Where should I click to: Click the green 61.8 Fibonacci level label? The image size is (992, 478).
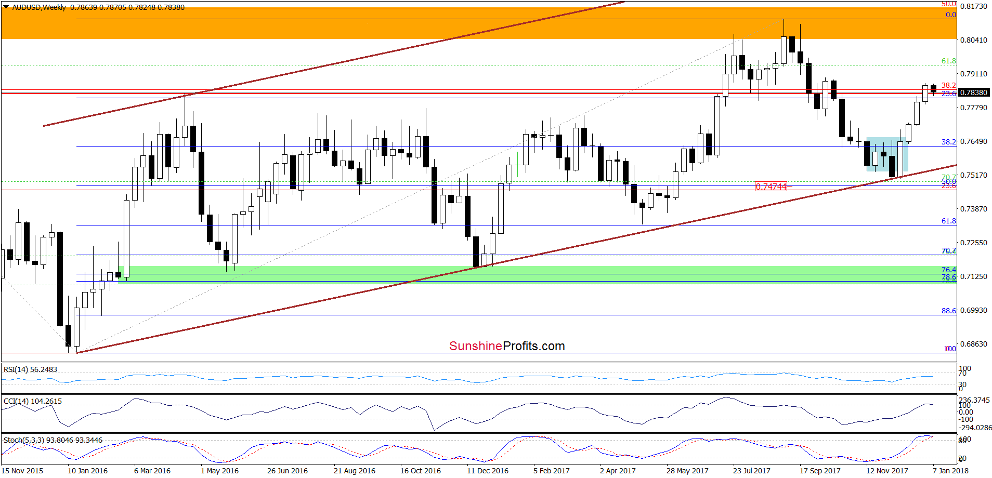[949, 61]
